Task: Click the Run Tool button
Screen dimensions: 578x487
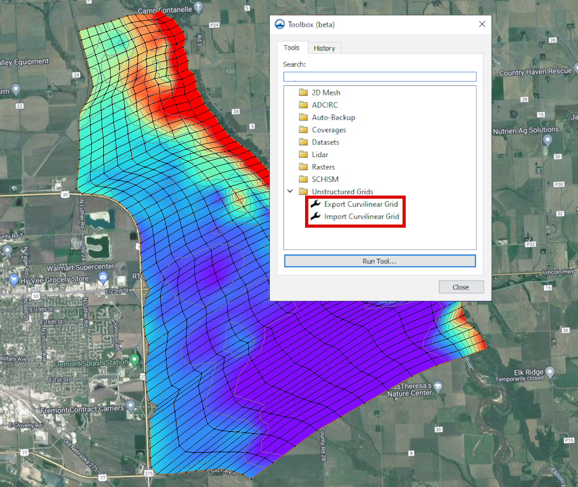Action: coord(380,260)
